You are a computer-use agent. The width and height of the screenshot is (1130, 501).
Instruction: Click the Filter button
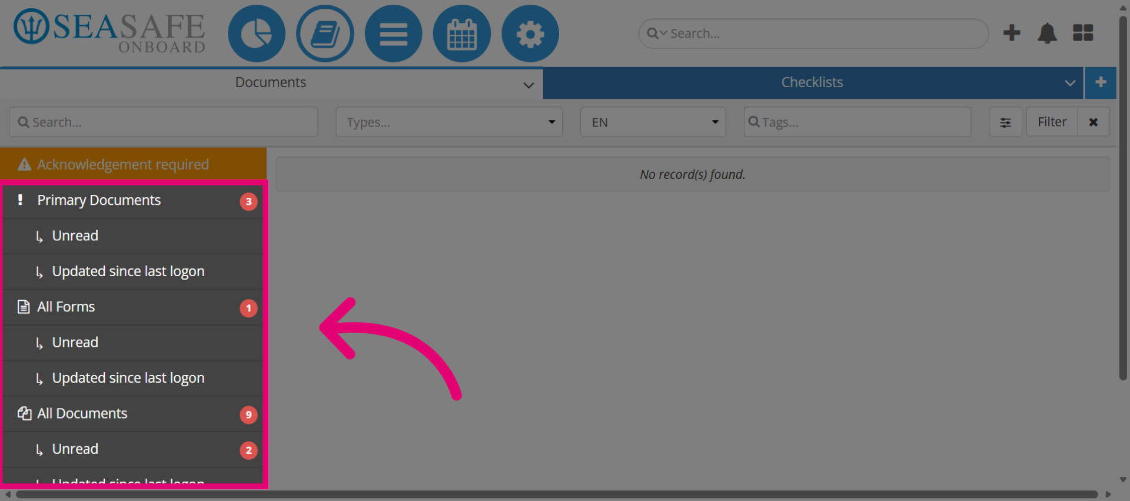(1052, 122)
